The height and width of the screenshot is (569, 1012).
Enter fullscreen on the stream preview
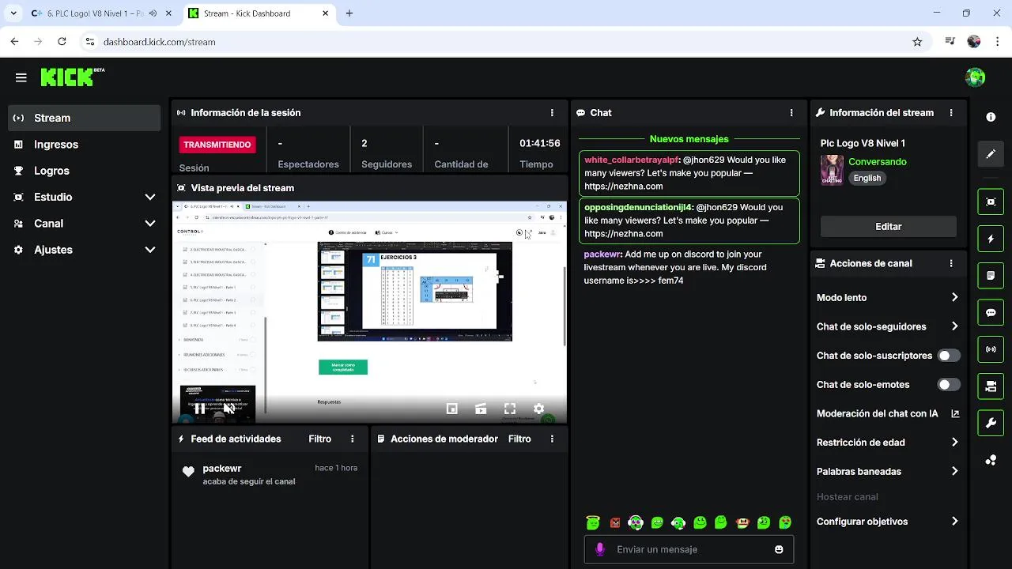pos(510,409)
